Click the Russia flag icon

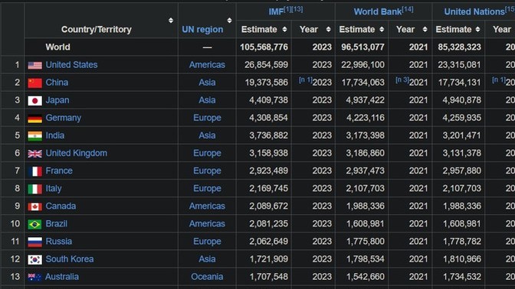pos(34,242)
